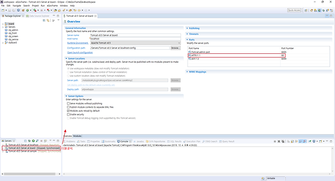Click the Tomcat admin port row icon
Viewport: 335px width, 181px height.
[x=190, y=52]
